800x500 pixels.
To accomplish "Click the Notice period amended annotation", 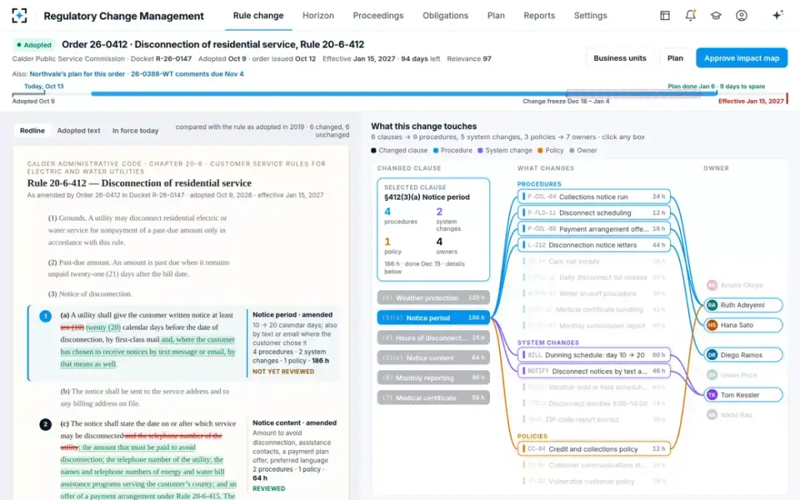I will tap(293, 343).
